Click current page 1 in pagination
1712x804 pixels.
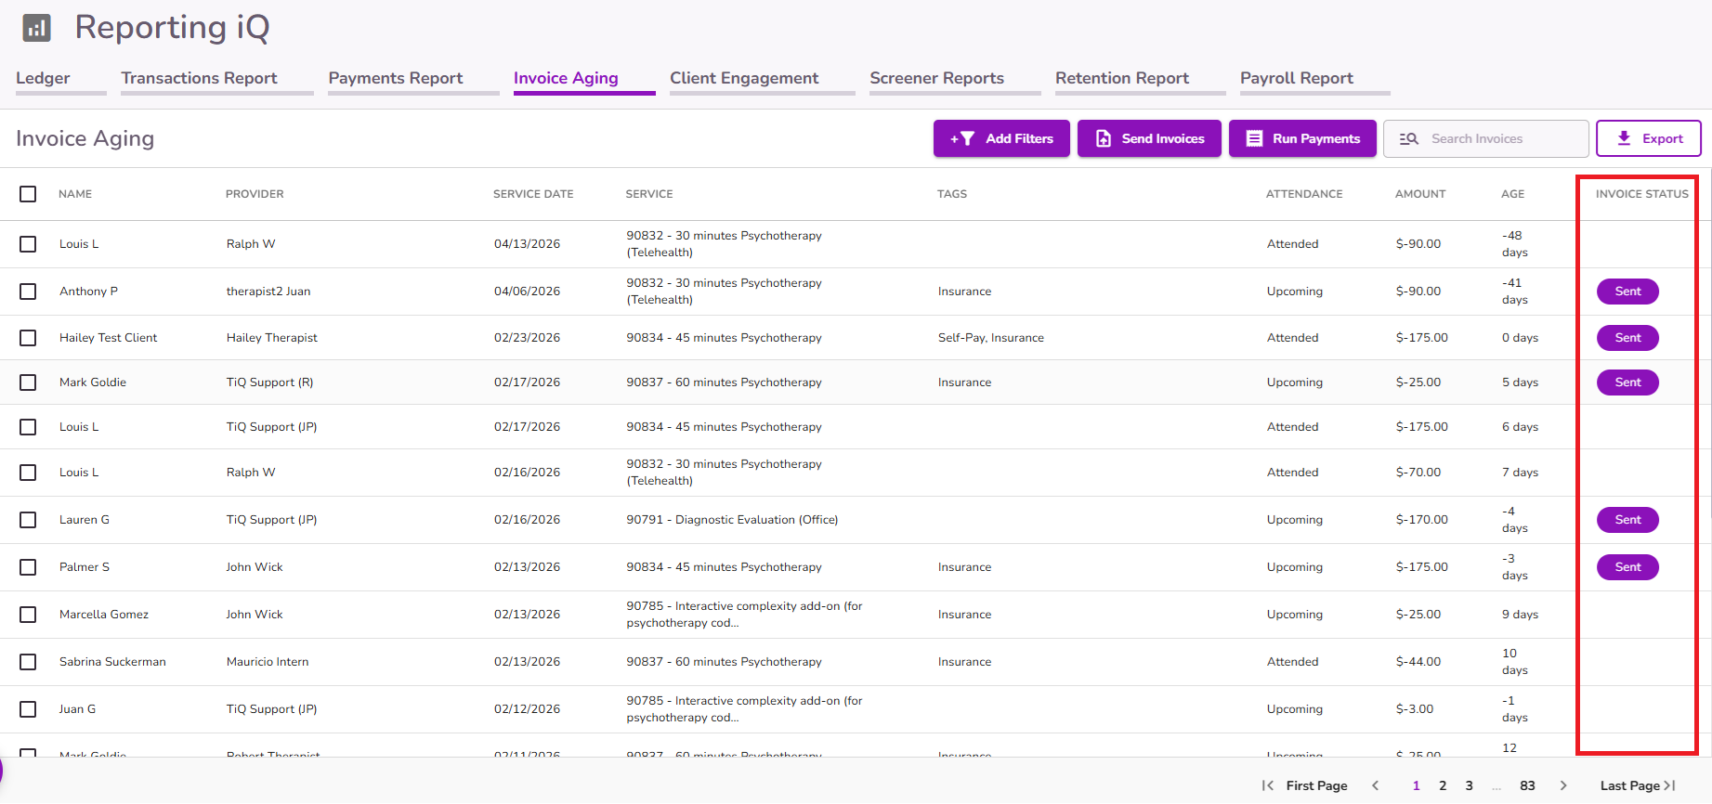[1416, 785]
